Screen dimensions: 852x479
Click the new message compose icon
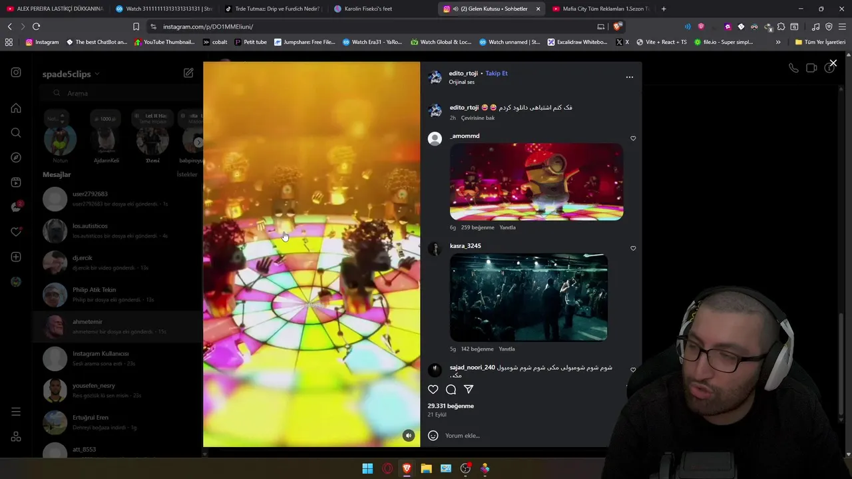click(188, 73)
